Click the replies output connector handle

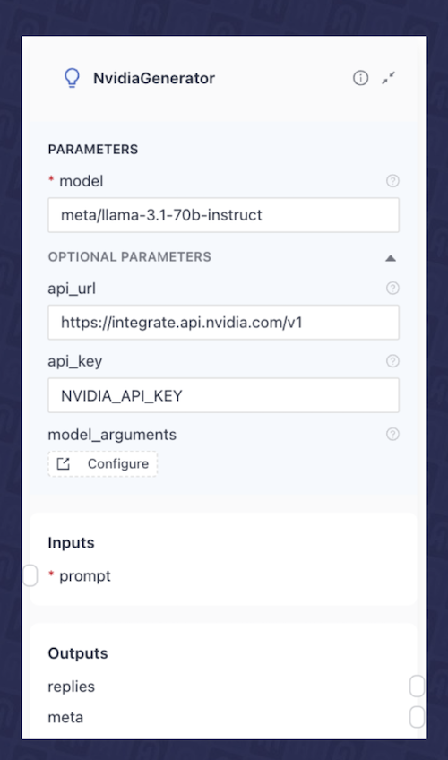[x=417, y=687]
